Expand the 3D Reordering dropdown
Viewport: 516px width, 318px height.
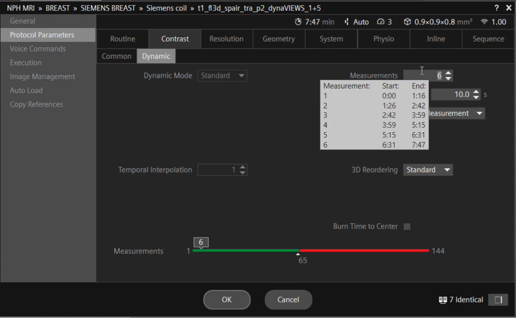[446, 170]
